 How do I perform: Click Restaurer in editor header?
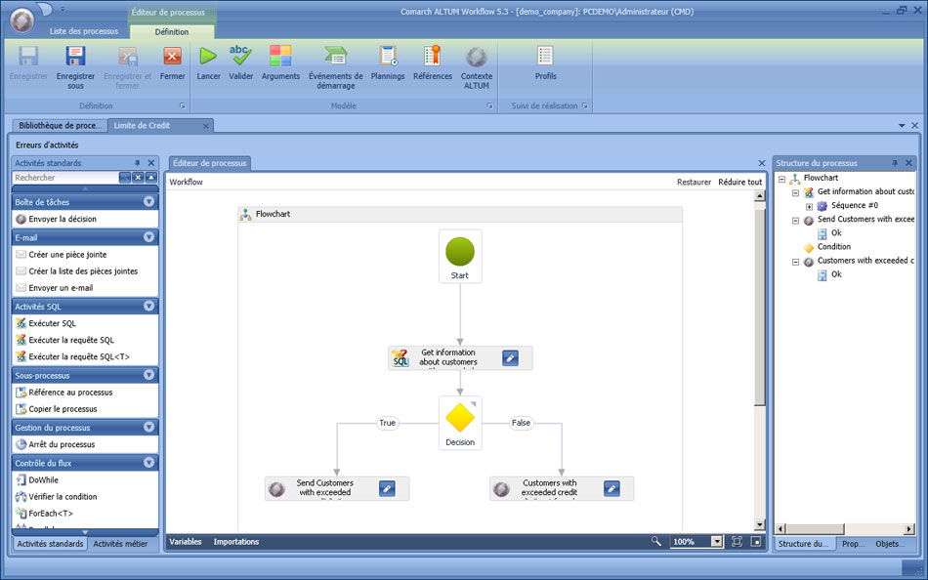click(x=694, y=182)
